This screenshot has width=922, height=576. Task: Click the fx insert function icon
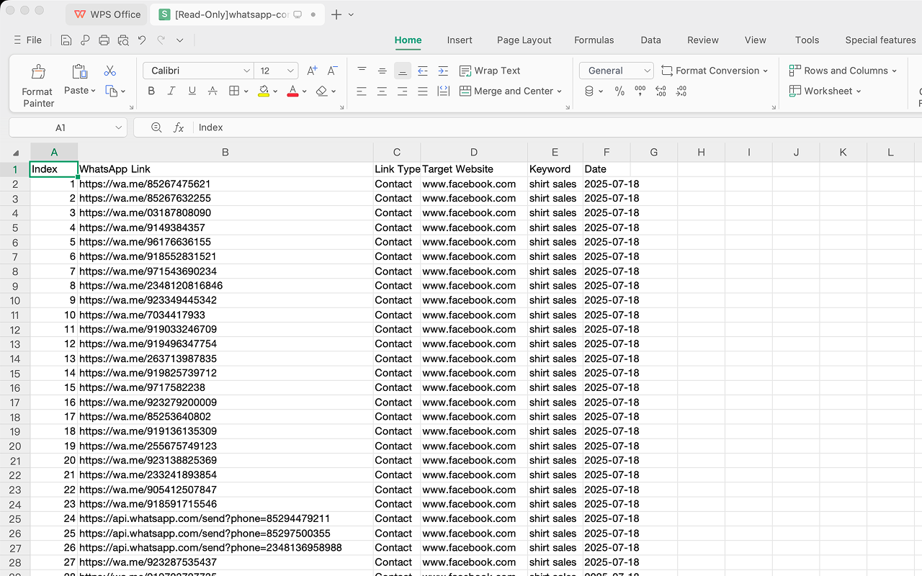pos(179,127)
